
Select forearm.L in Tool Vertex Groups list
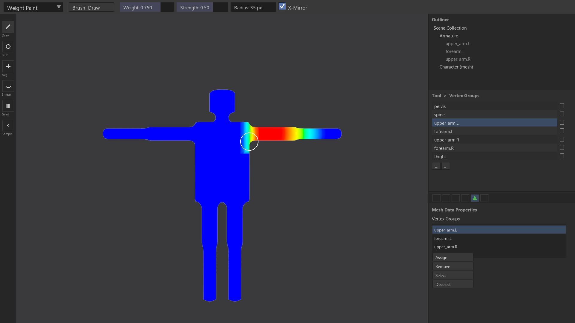494,131
